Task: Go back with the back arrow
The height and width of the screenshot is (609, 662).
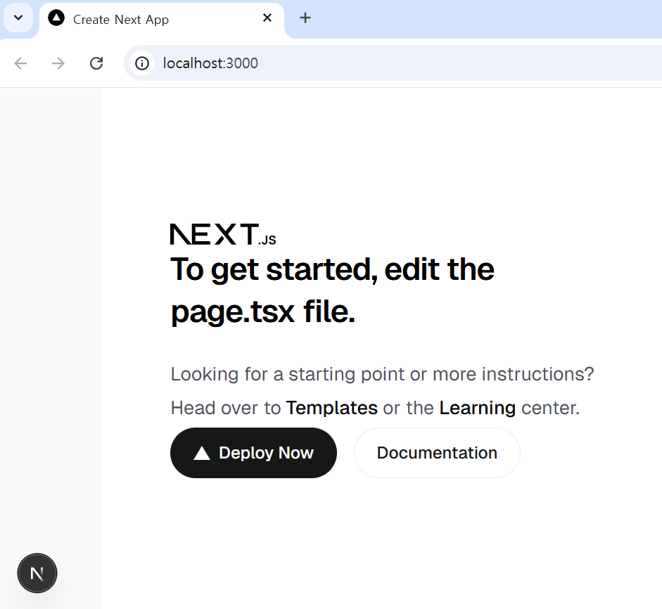Action: pos(21,63)
